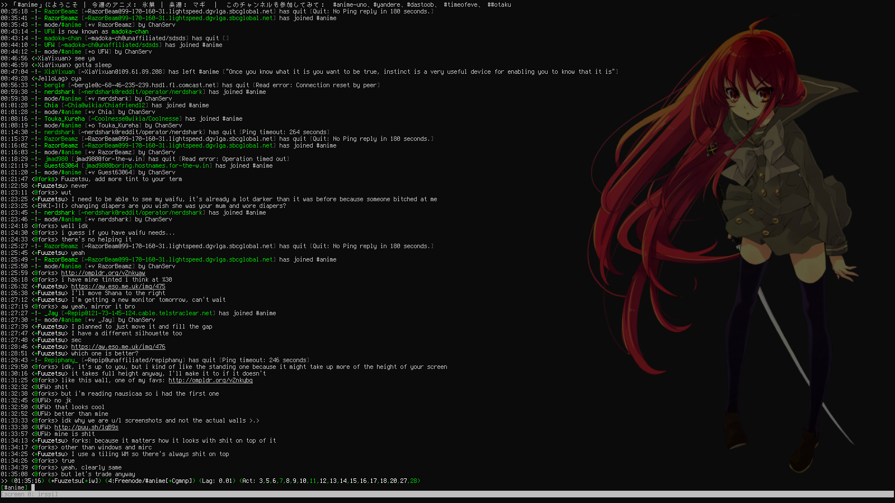The width and height of the screenshot is (895, 503).
Task: Click ##otaku channel in the topic bar
Action: (499, 5)
